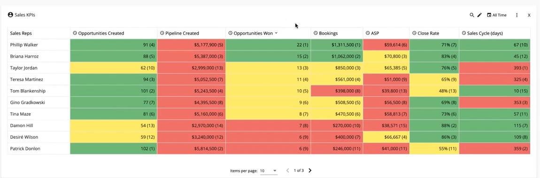Click green cell 101 (2) for Tom Blankenship
This screenshot has height=178, width=540.
coord(114,91)
